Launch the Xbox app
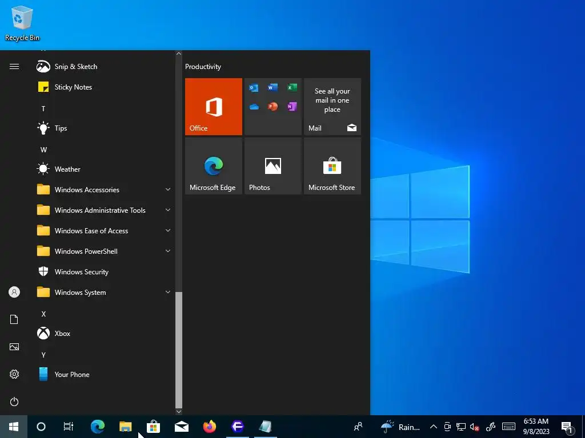This screenshot has height=438, width=585. pos(105,333)
